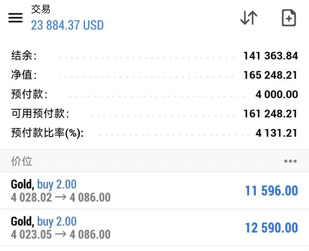Create a new order with the plus document icon
Image resolution: width=309 pixels, height=251 pixels.
(x=289, y=18)
